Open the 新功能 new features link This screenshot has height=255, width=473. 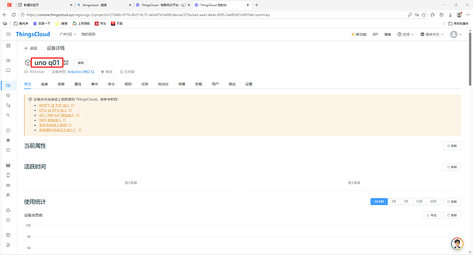(x=359, y=34)
